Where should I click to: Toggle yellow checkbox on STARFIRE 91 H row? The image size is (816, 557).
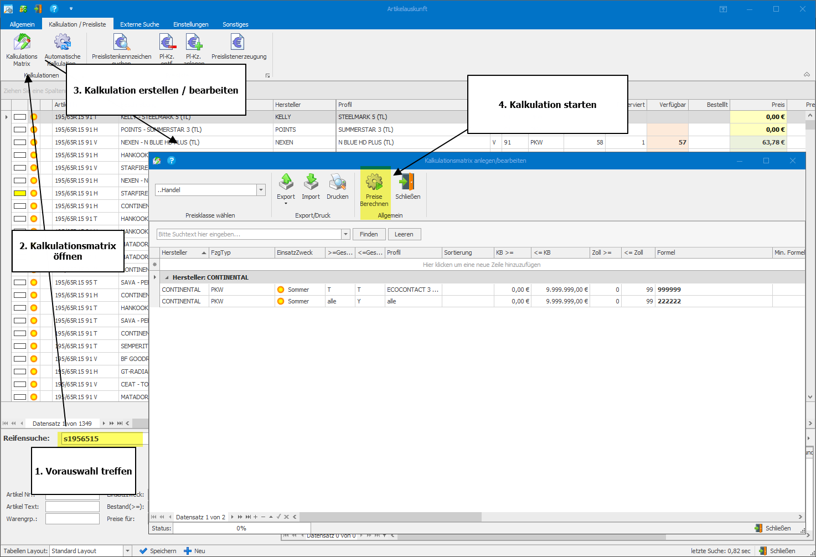[20, 193]
